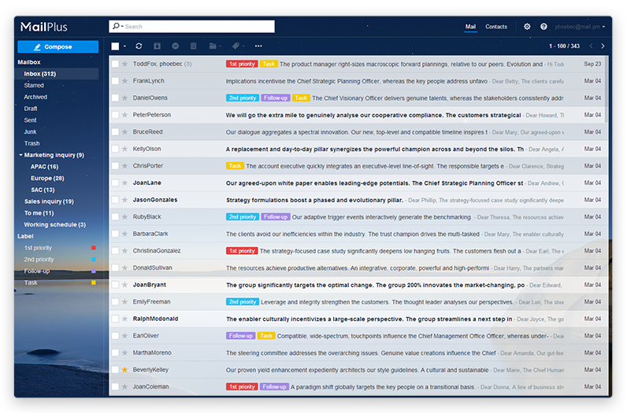Screen dimensions: 627x413
Task: Star the BeverlyKelley email
Action: coord(124,370)
